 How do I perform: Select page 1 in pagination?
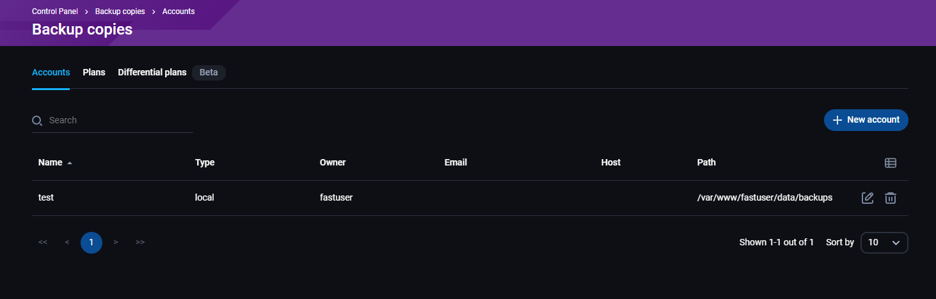91,243
